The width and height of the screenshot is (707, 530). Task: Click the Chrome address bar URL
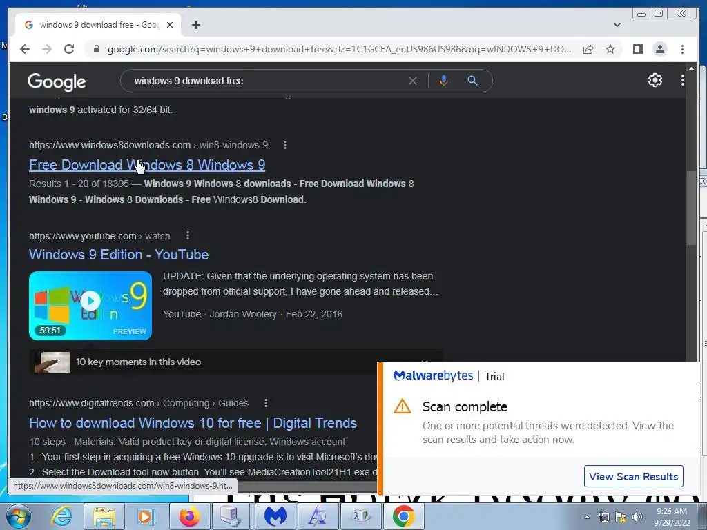pos(339,49)
